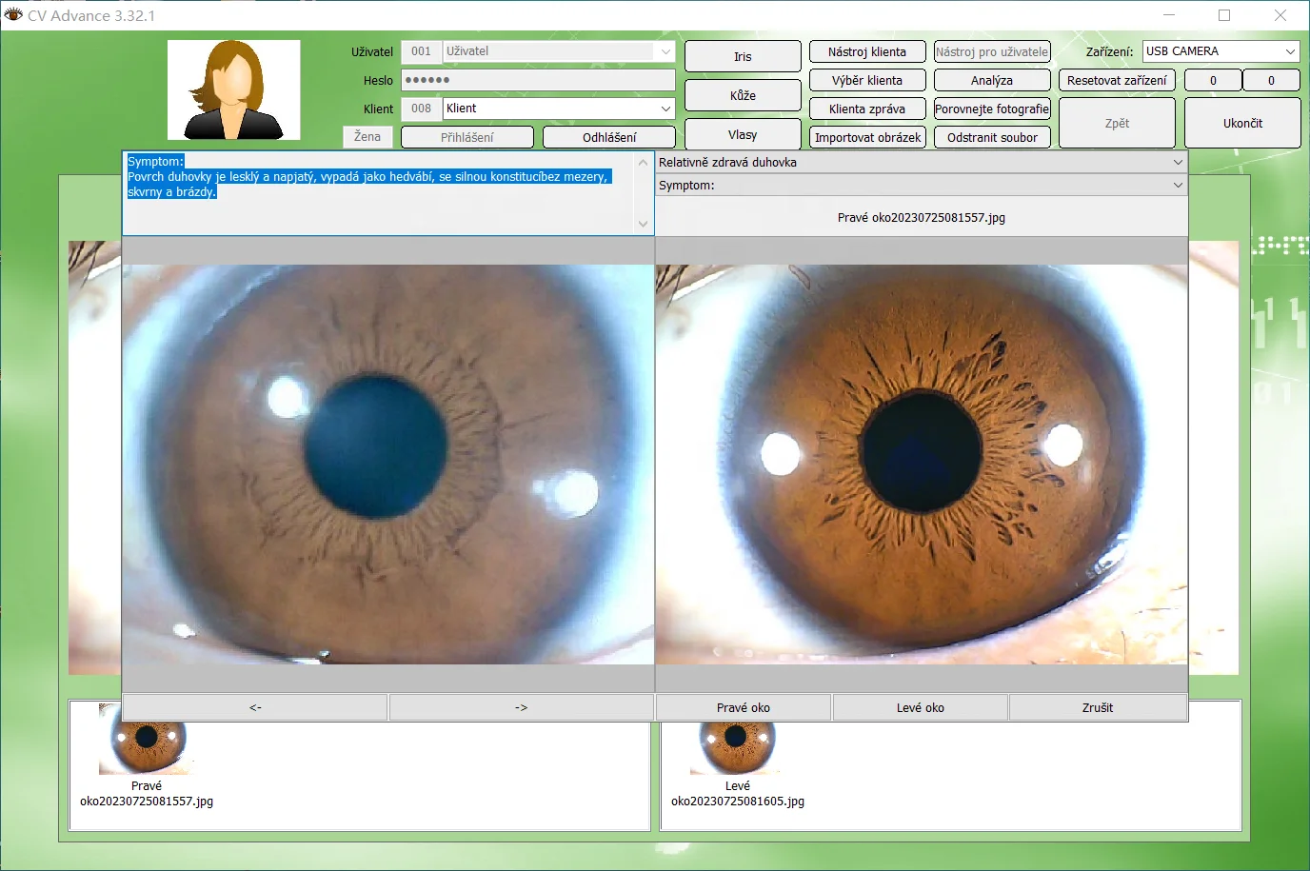Click Importovat obrázek to import an image
This screenshot has height=871, width=1310.
867,136
